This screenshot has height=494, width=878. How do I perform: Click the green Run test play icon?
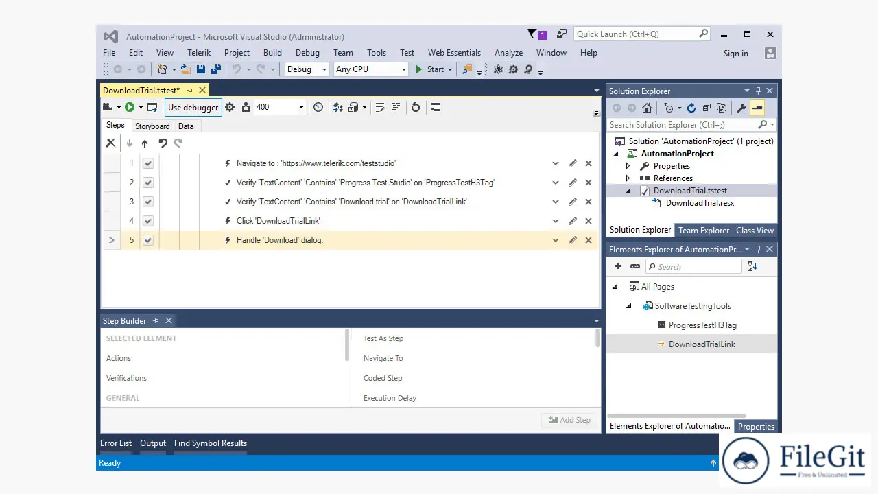coord(130,107)
